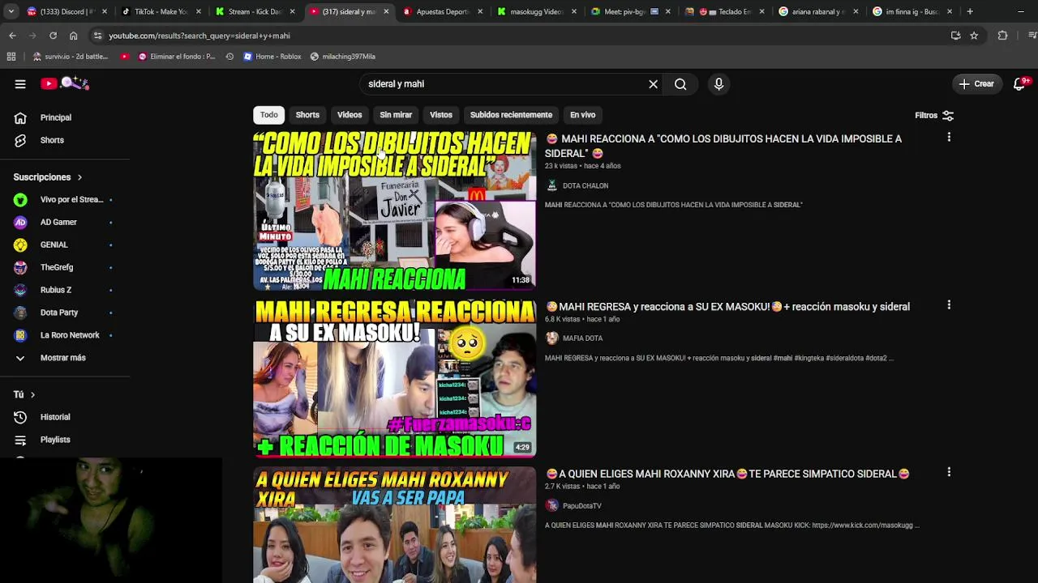Screen dimensions: 1038x583
Task: Open three-dot menu for A quien eliges video
Action: [x=949, y=472]
